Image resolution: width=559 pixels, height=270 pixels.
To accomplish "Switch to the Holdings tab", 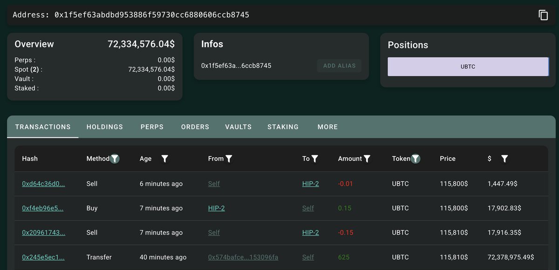I will pos(105,127).
